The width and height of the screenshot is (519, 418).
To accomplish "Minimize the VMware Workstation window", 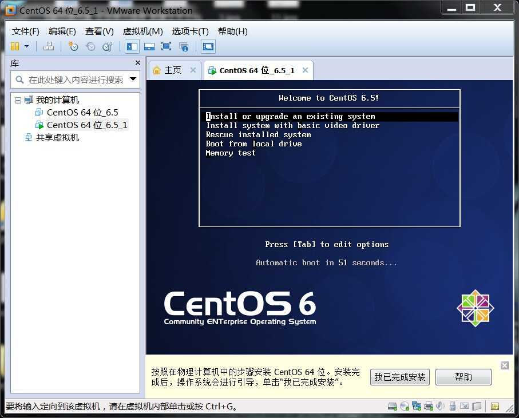I will point(452,8).
